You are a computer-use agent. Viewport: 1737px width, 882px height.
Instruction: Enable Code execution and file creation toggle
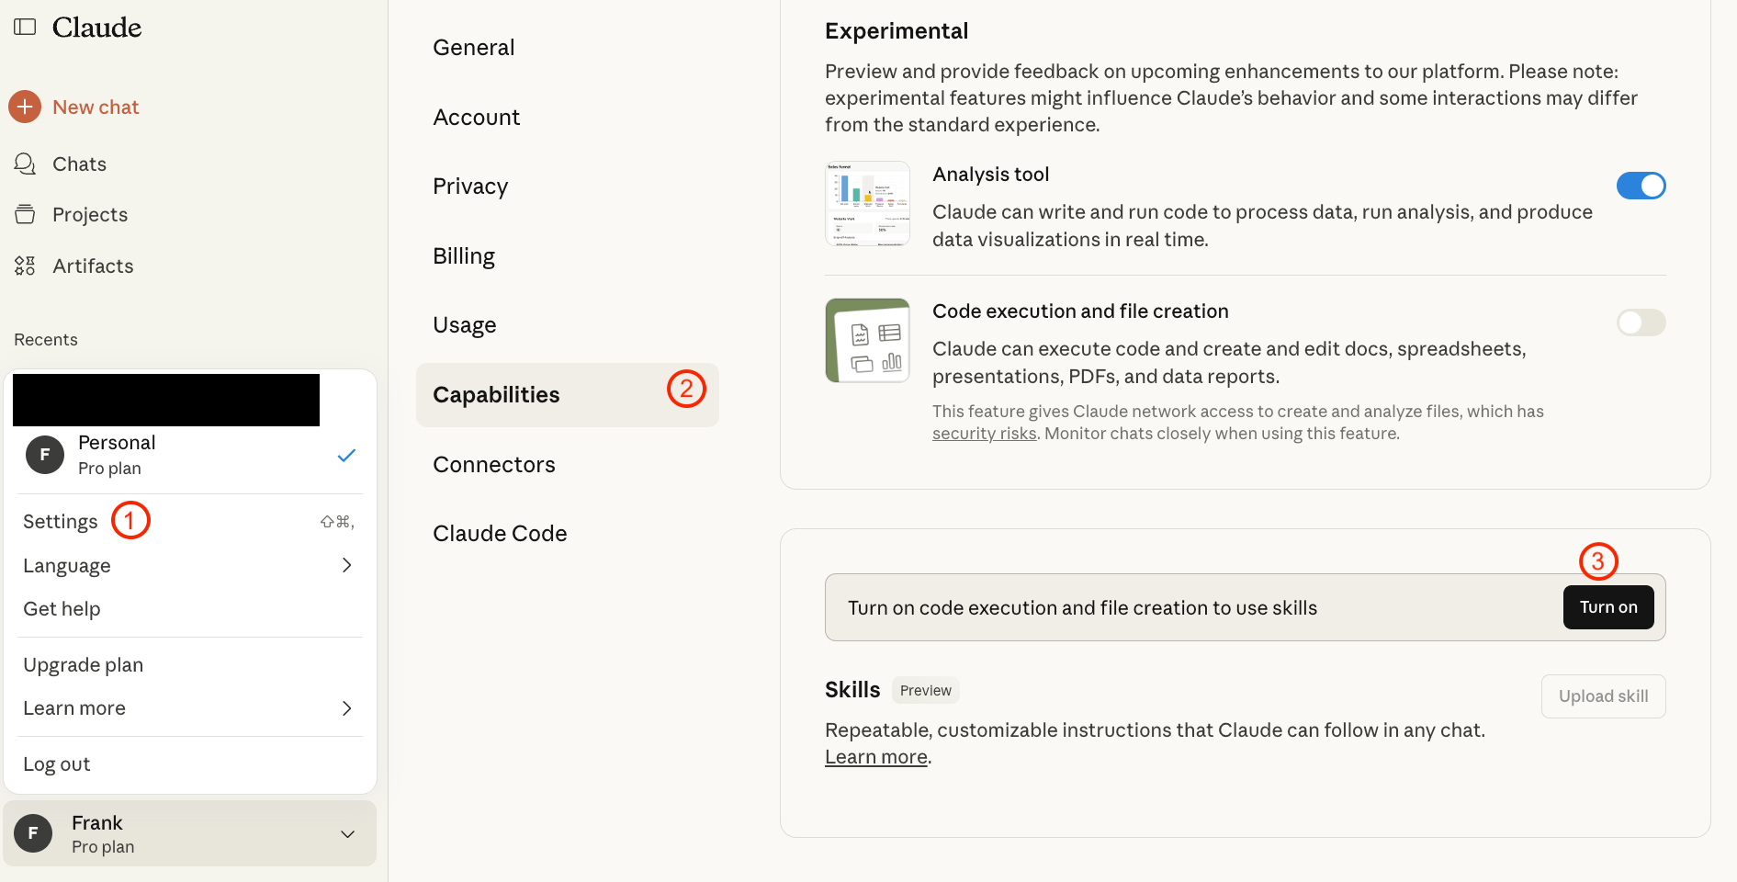pyautogui.click(x=1641, y=322)
